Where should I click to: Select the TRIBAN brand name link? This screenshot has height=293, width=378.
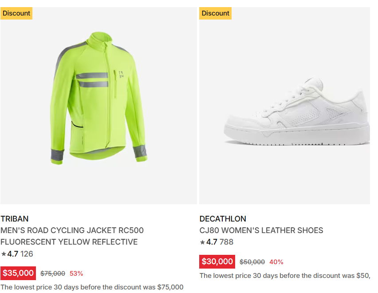pyautogui.click(x=14, y=219)
